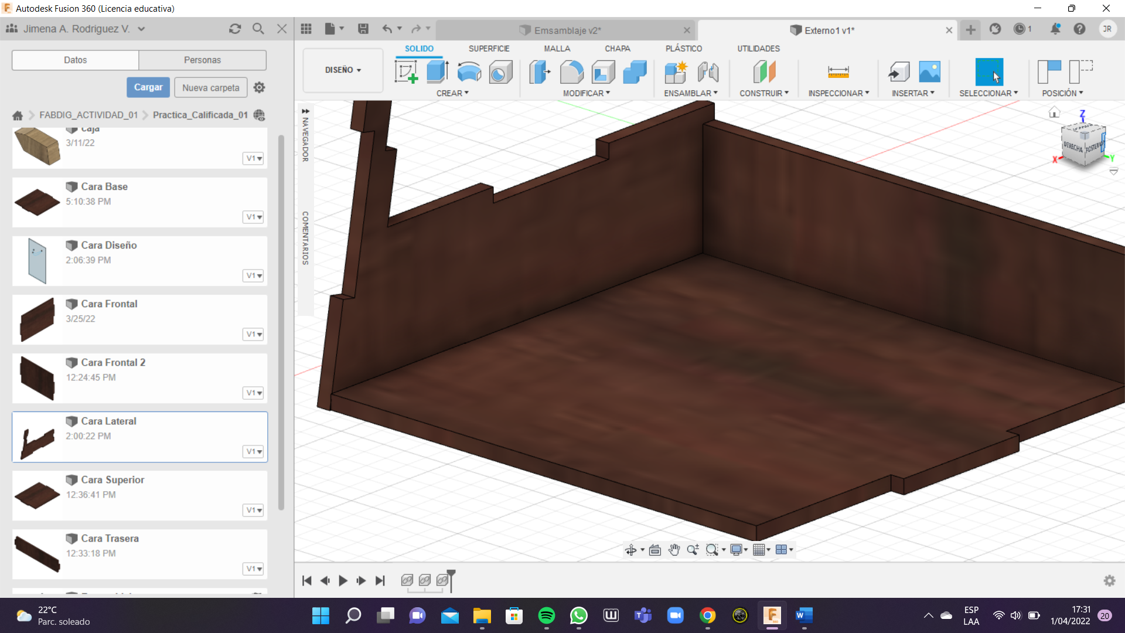This screenshot has width=1125, height=633.
Task: Click the New Component icon
Action: click(676, 72)
